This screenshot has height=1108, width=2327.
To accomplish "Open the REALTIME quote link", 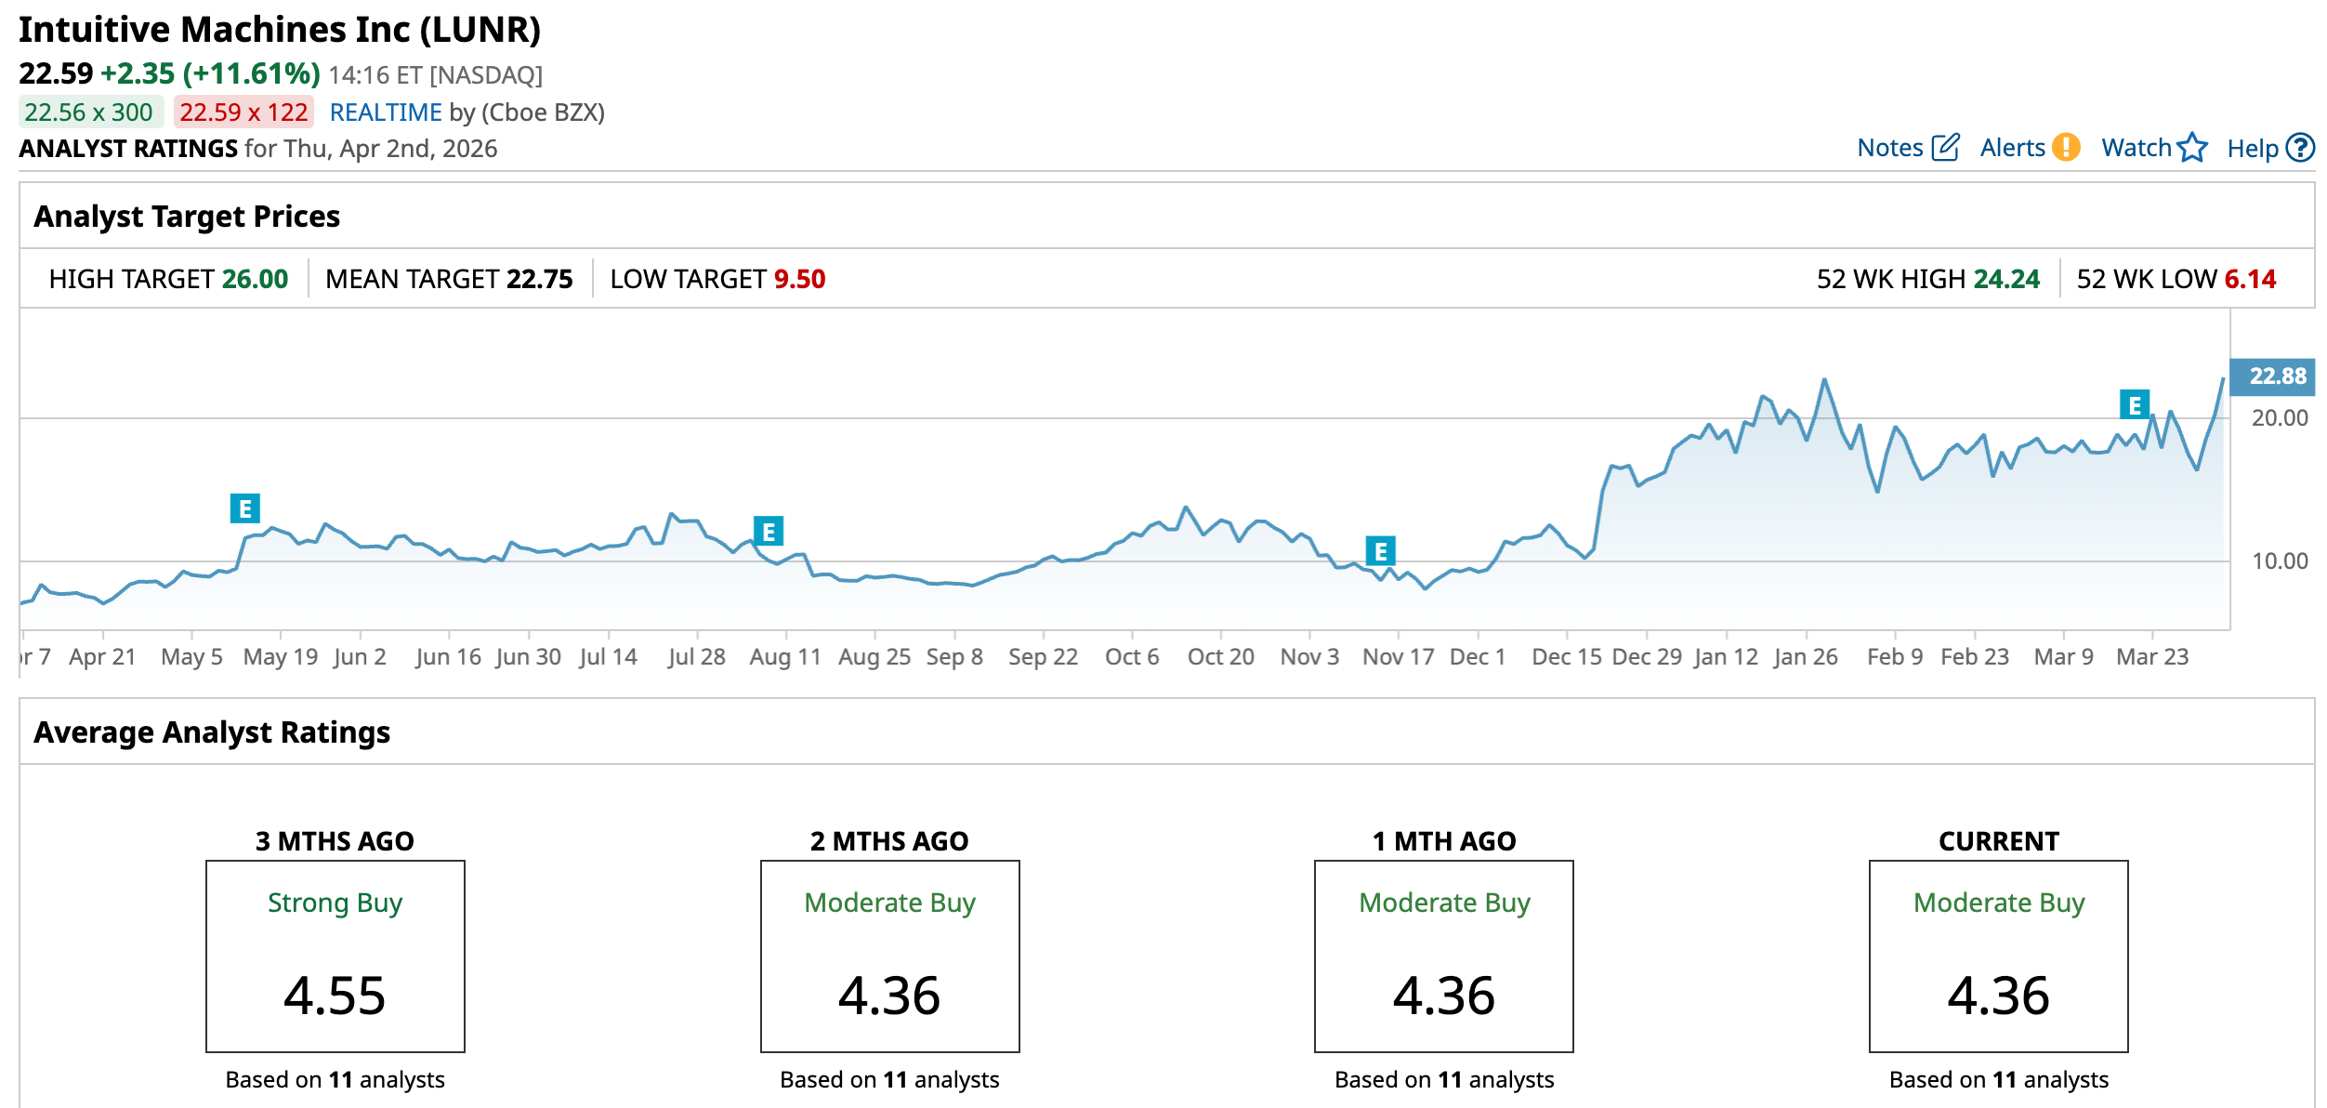I will tap(385, 112).
